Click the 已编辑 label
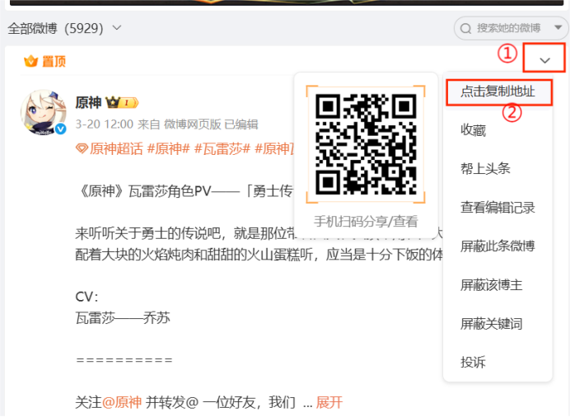This screenshot has height=417, width=570. click(241, 124)
